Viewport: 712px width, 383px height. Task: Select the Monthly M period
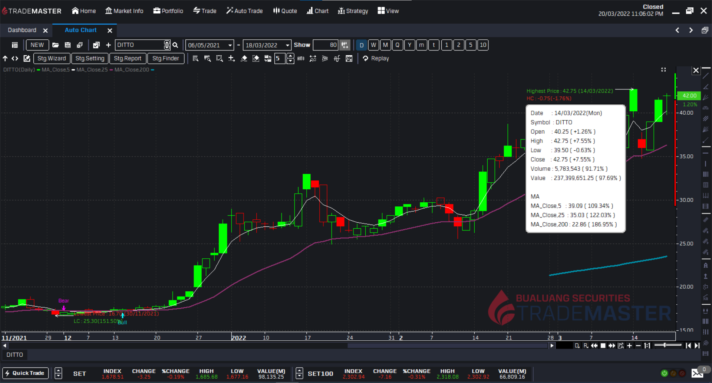[385, 45]
